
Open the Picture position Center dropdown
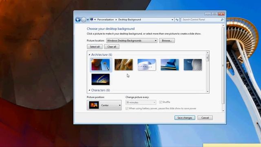point(104,105)
